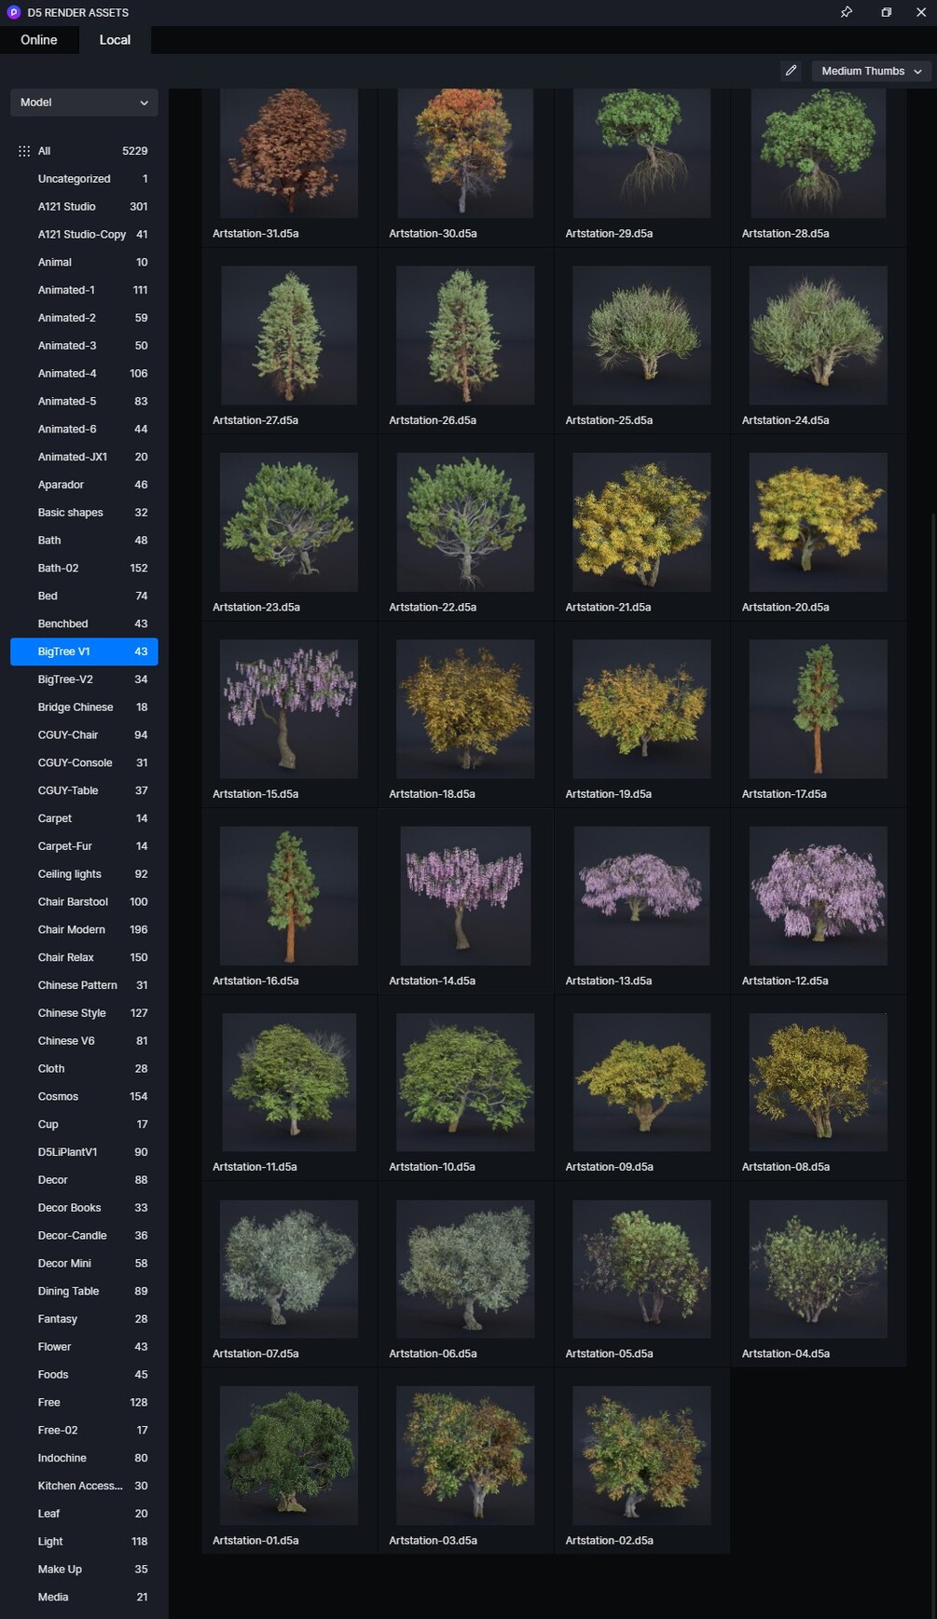Open the Bath-02 category

point(84,569)
